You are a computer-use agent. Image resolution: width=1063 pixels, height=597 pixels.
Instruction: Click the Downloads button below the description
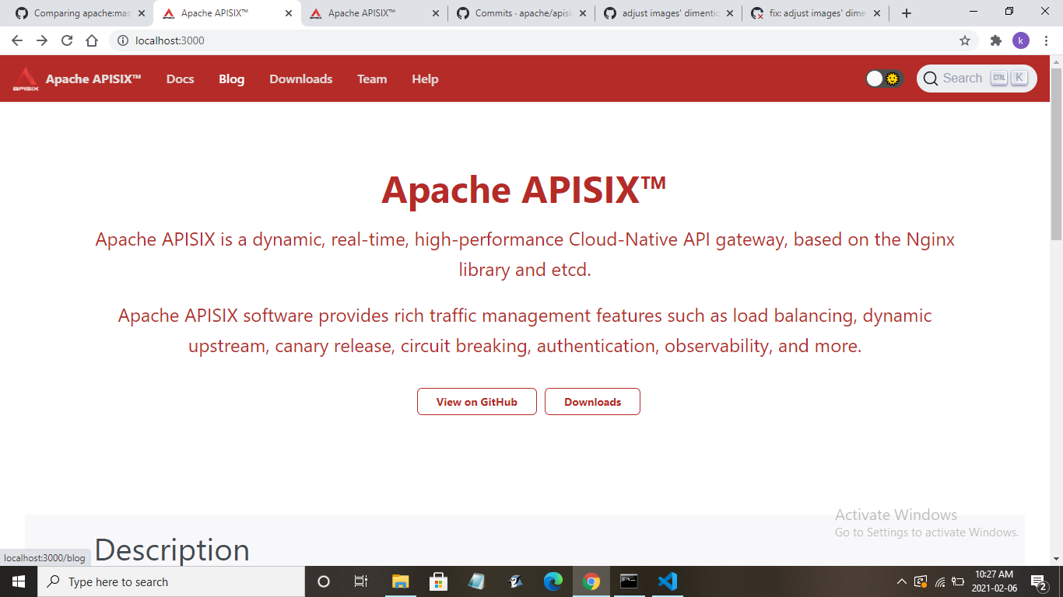click(592, 402)
